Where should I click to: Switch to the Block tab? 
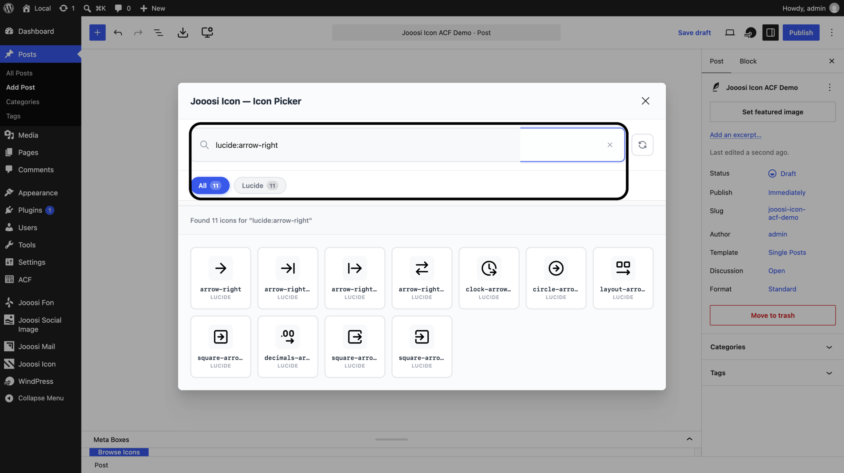tap(748, 61)
